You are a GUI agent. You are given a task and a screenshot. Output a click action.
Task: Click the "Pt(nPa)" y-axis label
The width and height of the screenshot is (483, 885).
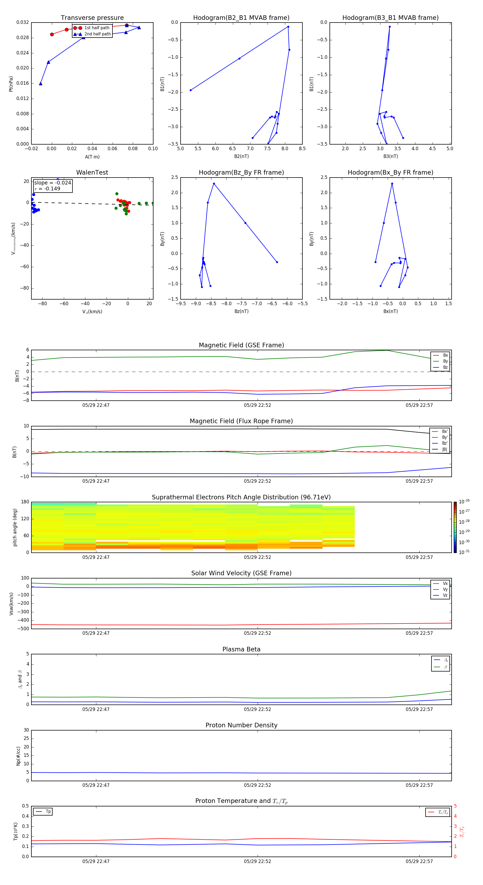(11, 83)
